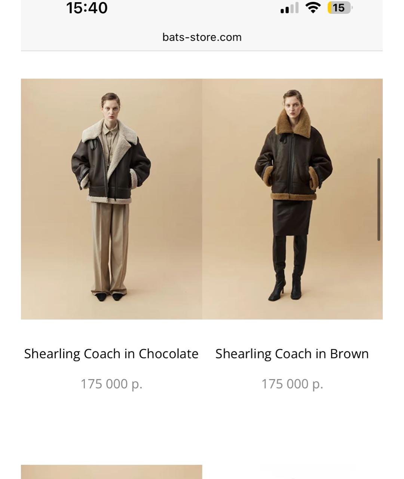
Task: Open the partially visible product image below
Action: 111,472
